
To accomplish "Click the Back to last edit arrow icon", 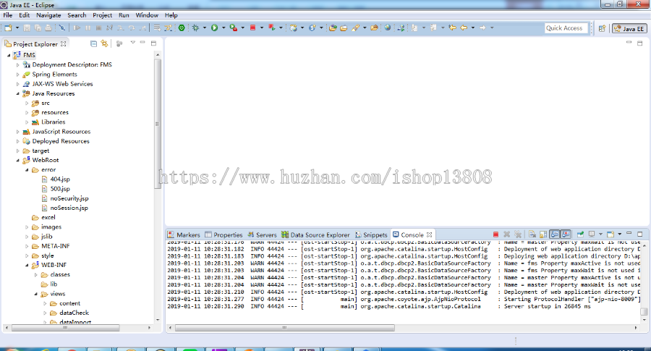I will (453, 28).
